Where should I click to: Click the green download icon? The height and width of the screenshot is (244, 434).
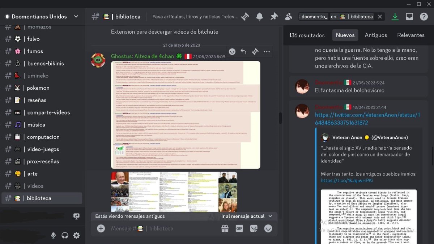point(395,17)
